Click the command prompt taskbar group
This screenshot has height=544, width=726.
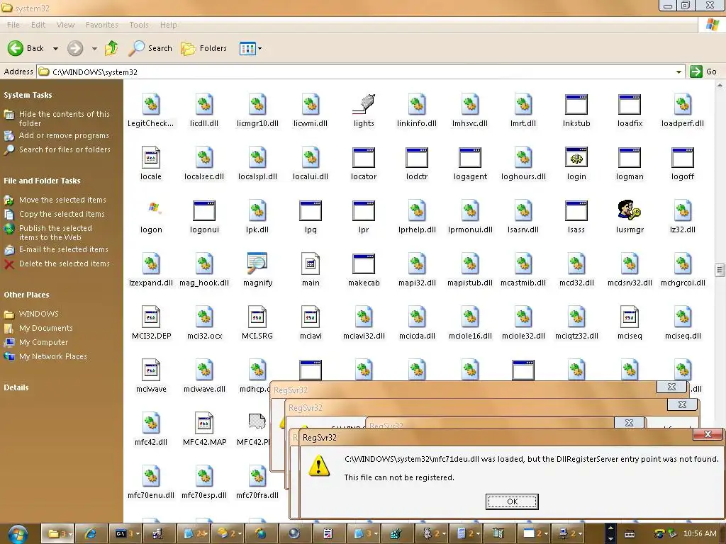coord(126,534)
